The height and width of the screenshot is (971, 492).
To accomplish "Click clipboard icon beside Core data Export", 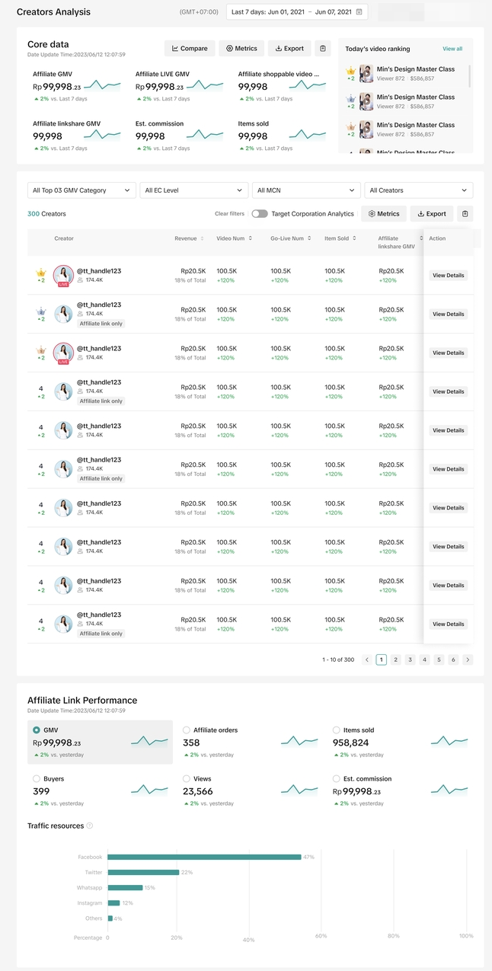I will [323, 49].
